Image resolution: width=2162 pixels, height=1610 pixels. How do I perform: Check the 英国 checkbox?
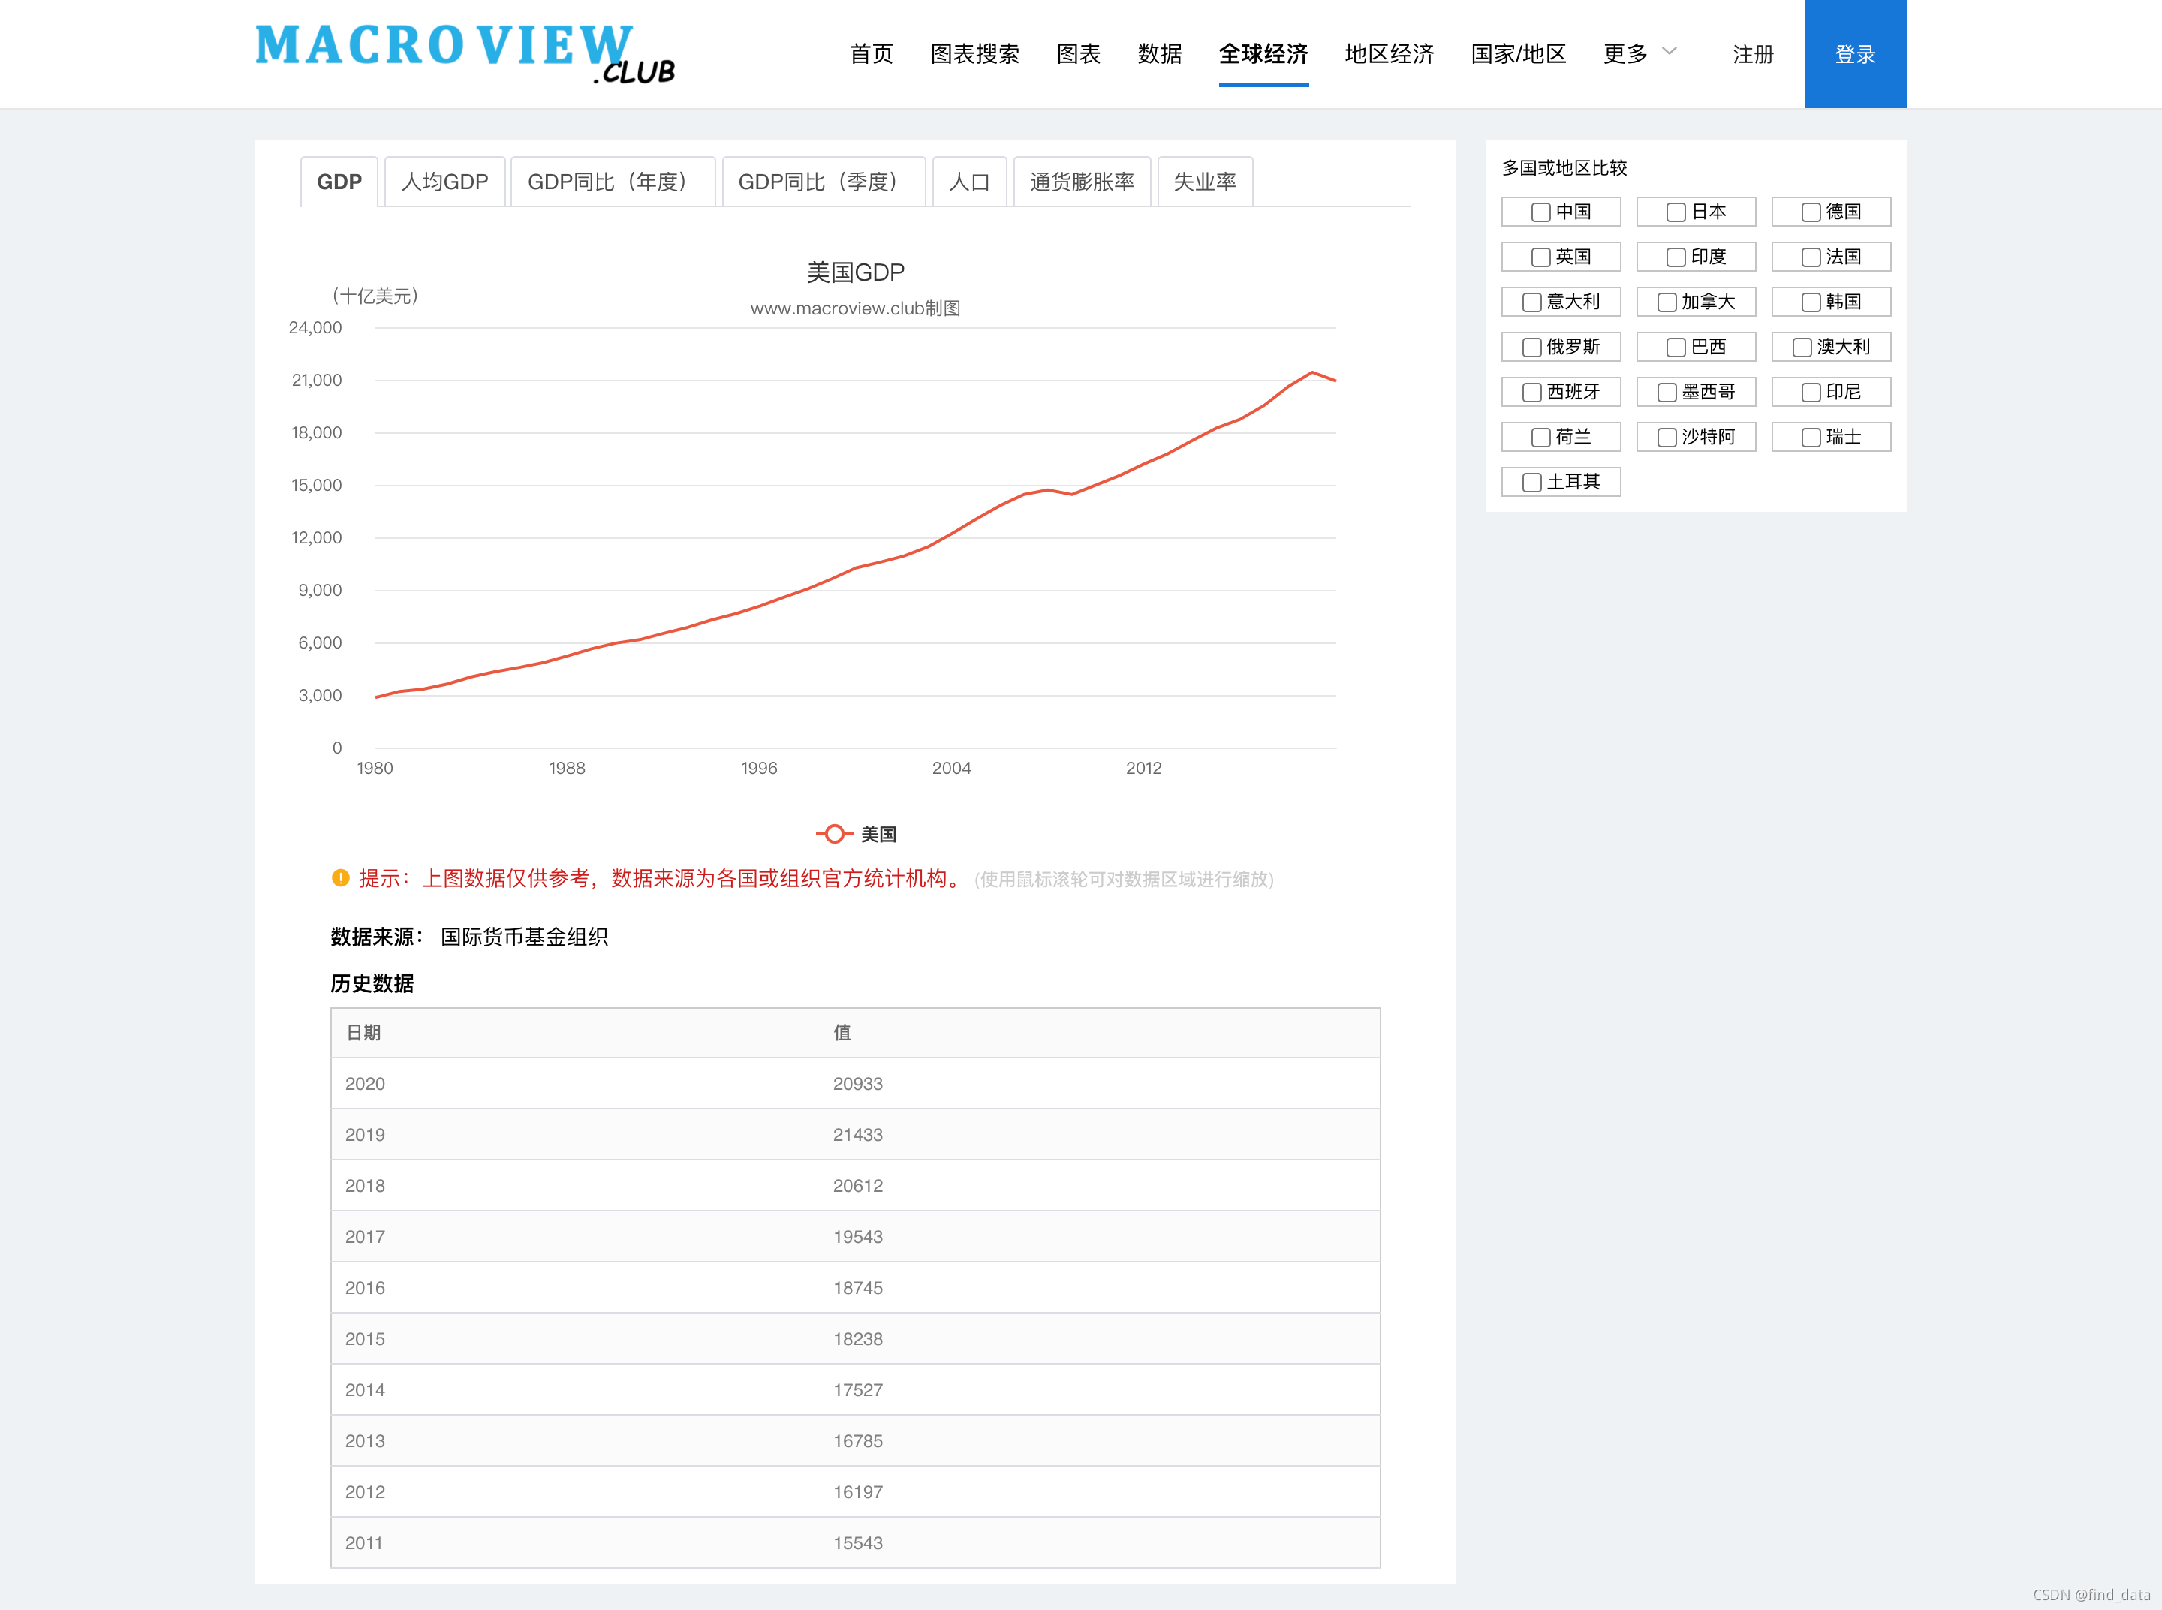coord(1541,257)
